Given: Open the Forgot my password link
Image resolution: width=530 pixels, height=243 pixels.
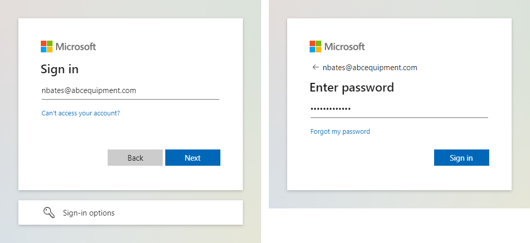Looking at the screenshot, I should point(340,132).
